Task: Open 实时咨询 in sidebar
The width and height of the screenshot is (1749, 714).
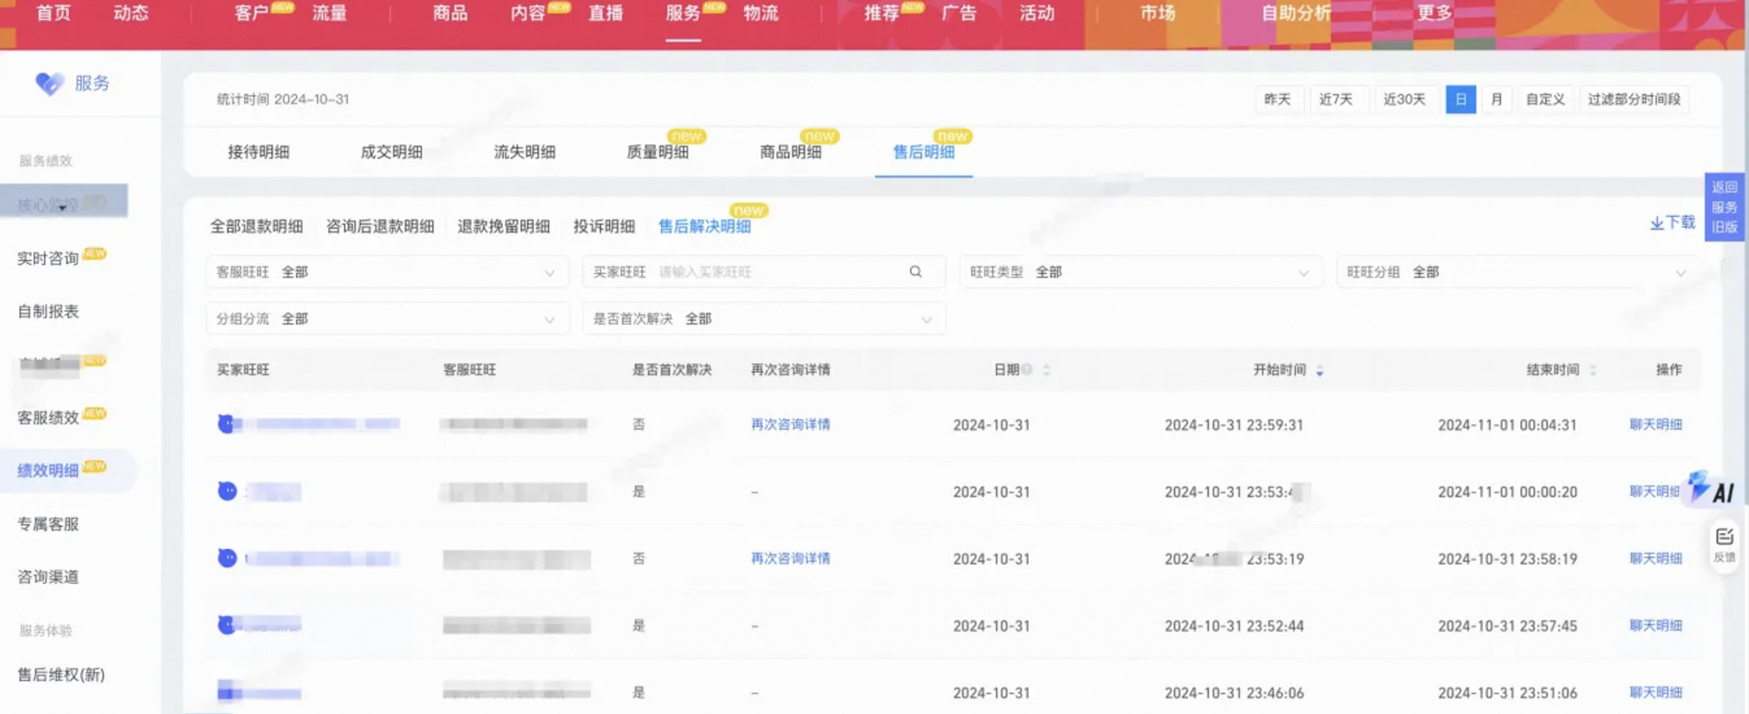Action: pyautogui.click(x=48, y=259)
